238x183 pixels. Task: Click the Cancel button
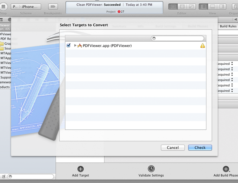[173, 148]
